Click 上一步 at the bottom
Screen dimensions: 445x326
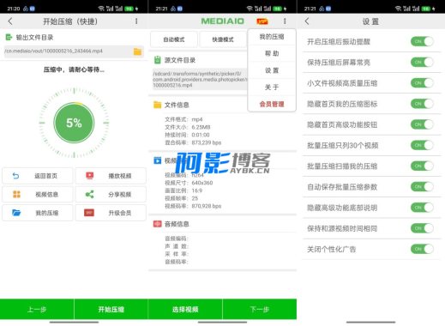(x=37, y=309)
